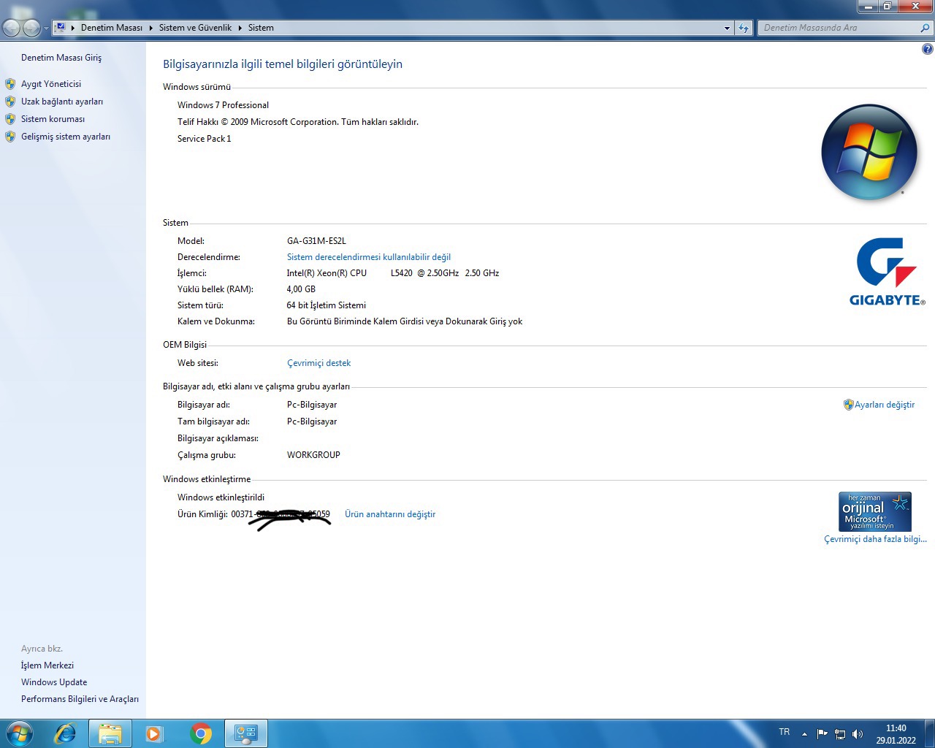935x748 pixels.
Task: Click Sistem derecelendirmesi kullanılabilir değil link
Action: 369,257
